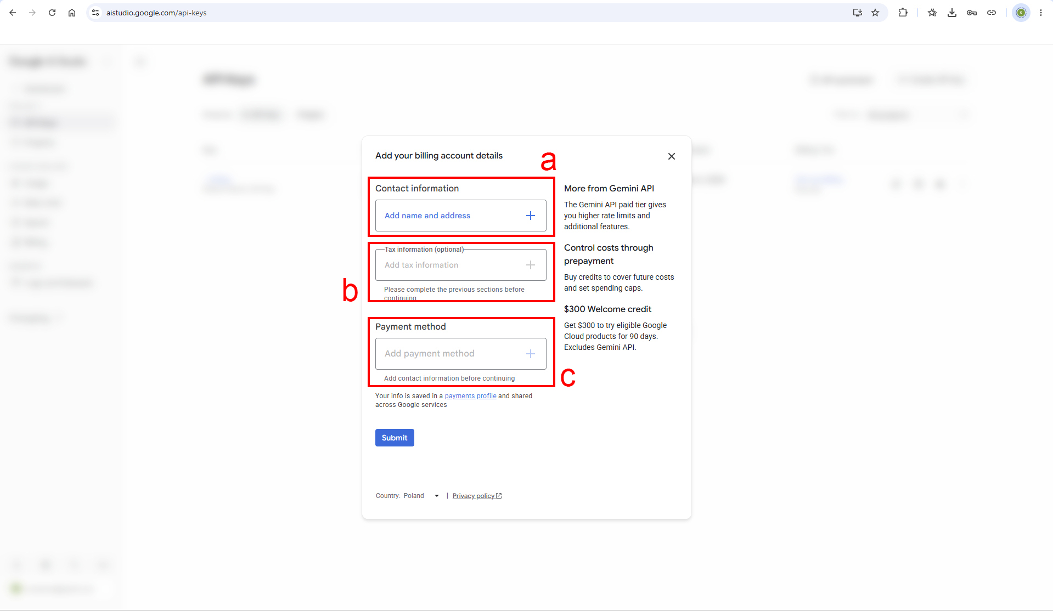The width and height of the screenshot is (1053, 611).
Task: Open the Chrome profile avatar
Action: [1021, 13]
